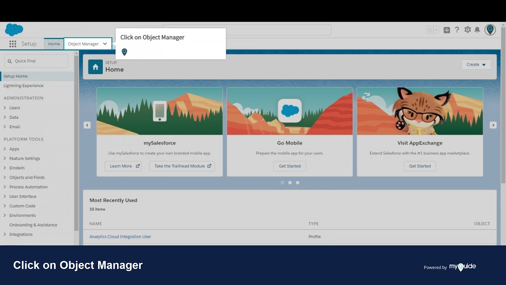Select the third carousel dot indicator

click(x=298, y=182)
